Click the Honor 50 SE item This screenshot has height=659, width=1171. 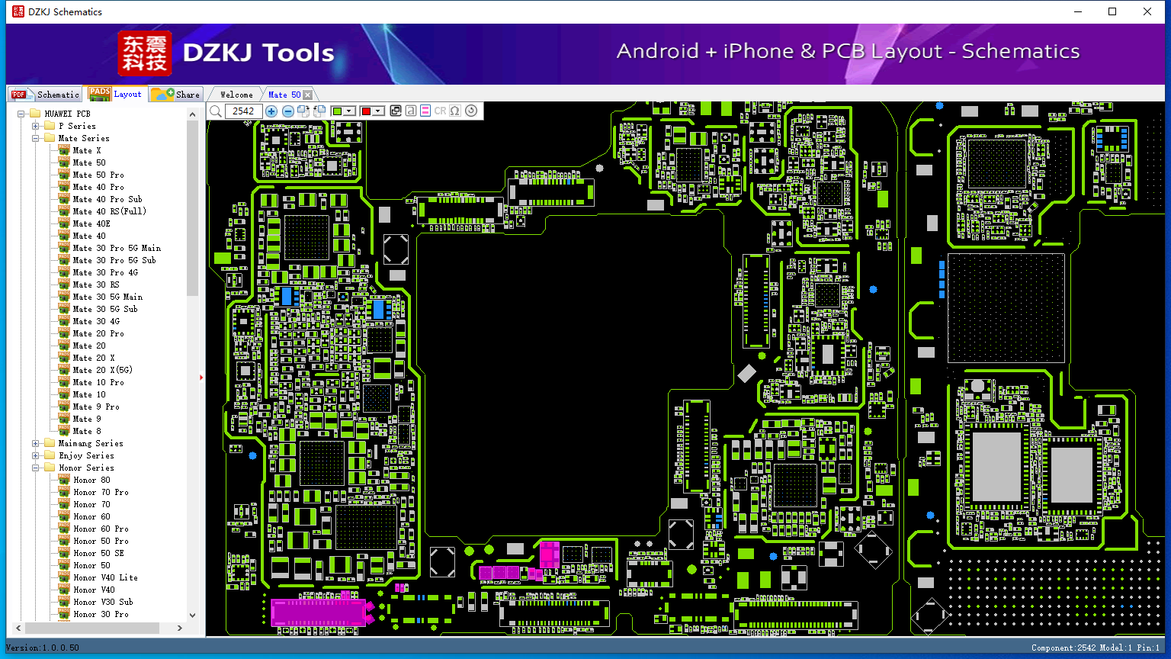click(99, 553)
